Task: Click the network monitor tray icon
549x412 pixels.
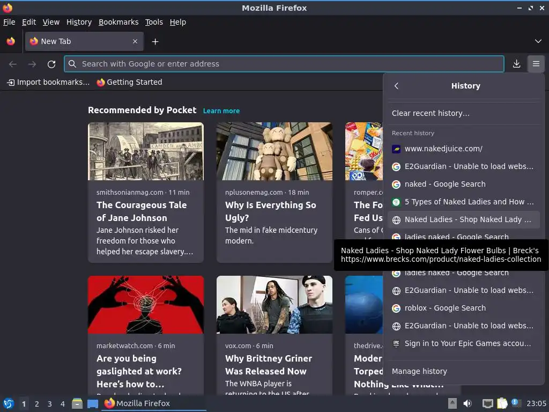Action: [x=488, y=403]
